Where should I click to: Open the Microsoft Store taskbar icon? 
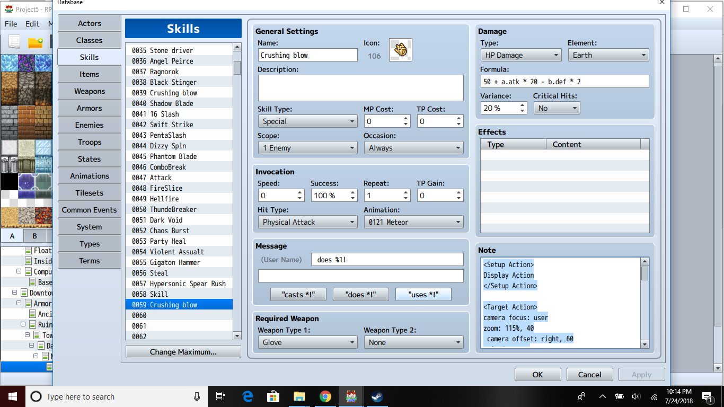pos(273,396)
